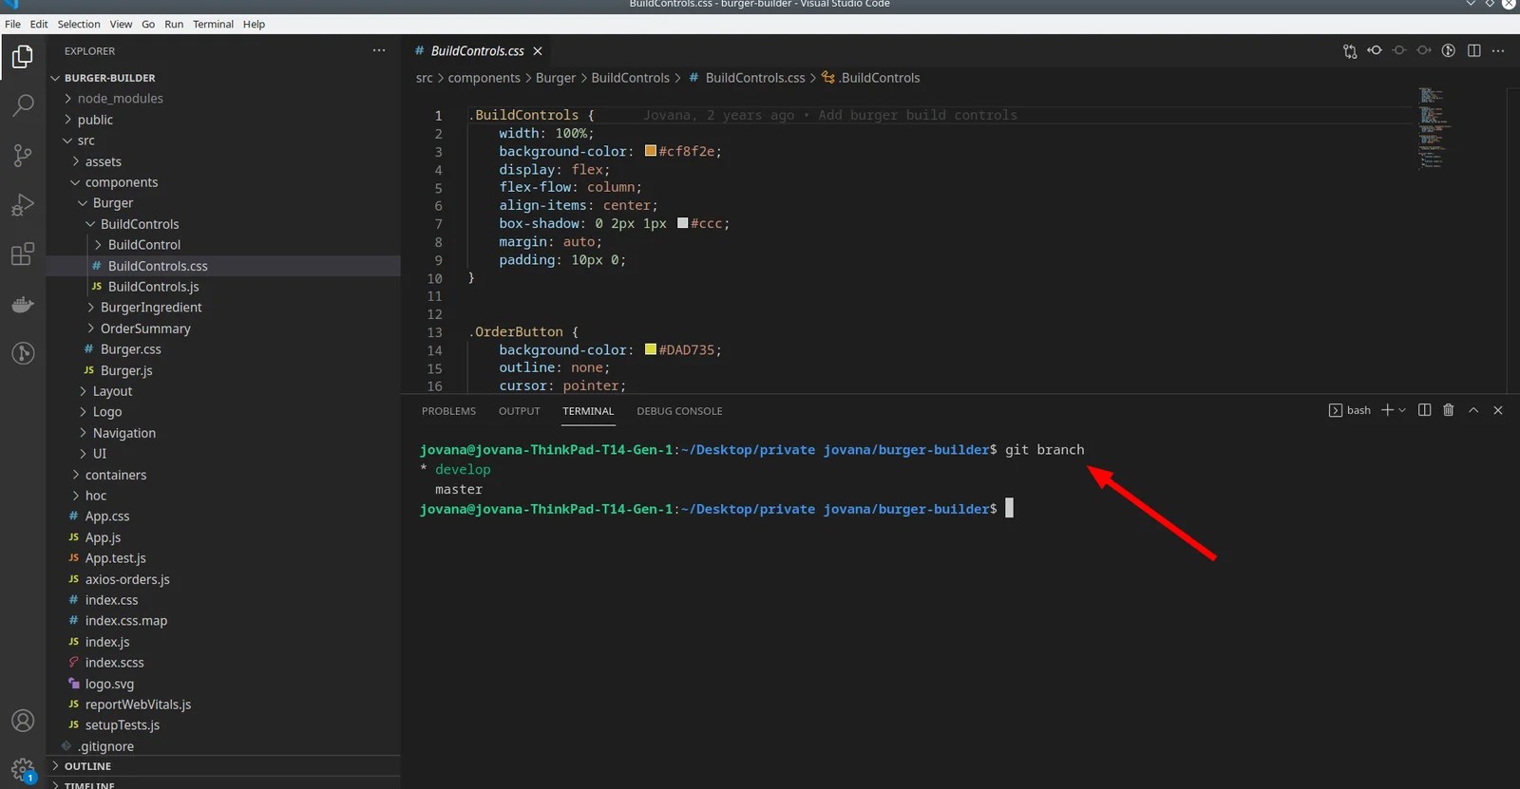Kill the terminal with the trash icon

click(x=1449, y=410)
